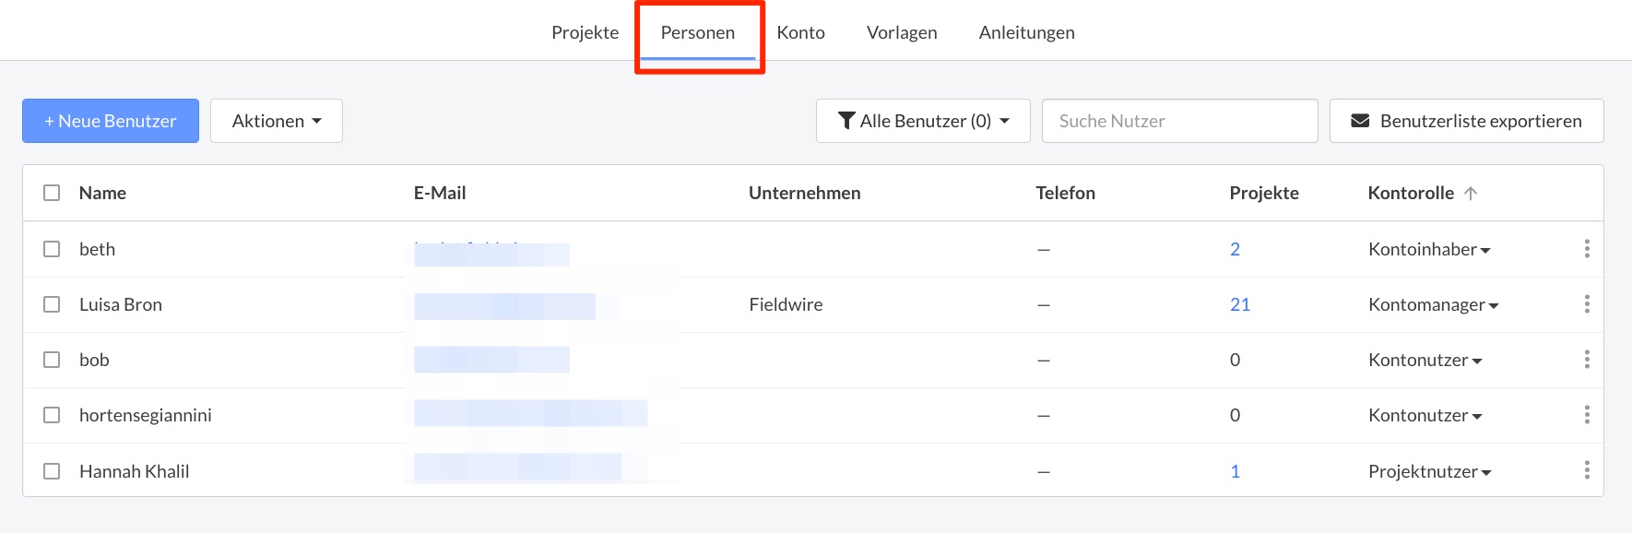Click the + Neue Benutzer button
The width and height of the screenshot is (1632, 533).
(111, 121)
